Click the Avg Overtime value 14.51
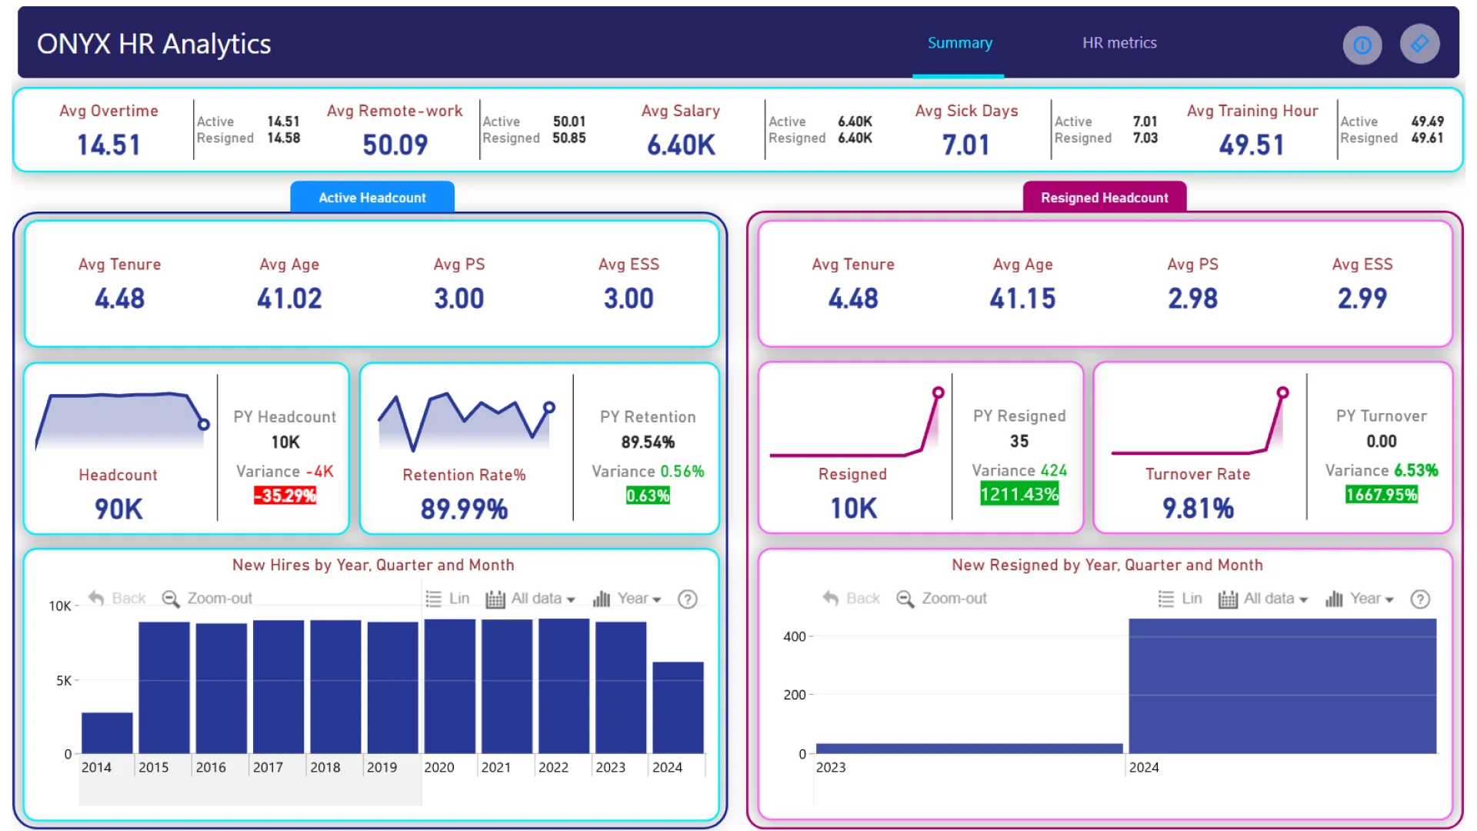Image resolution: width=1477 pixels, height=831 pixels. click(108, 145)
